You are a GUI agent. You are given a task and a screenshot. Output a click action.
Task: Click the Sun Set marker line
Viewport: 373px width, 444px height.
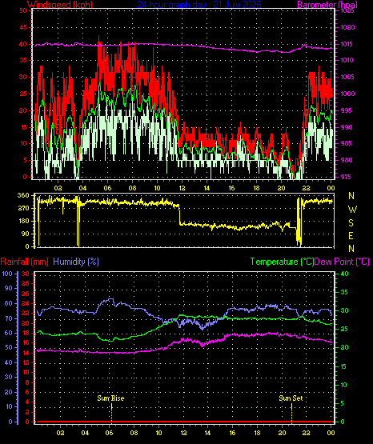coord(291,413)
